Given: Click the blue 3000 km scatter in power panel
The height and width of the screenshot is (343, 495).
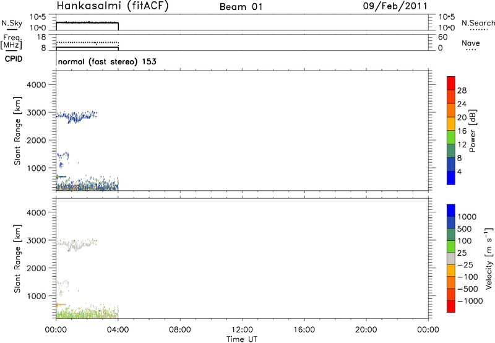Looking at the screenshot, I should (76, 116).
